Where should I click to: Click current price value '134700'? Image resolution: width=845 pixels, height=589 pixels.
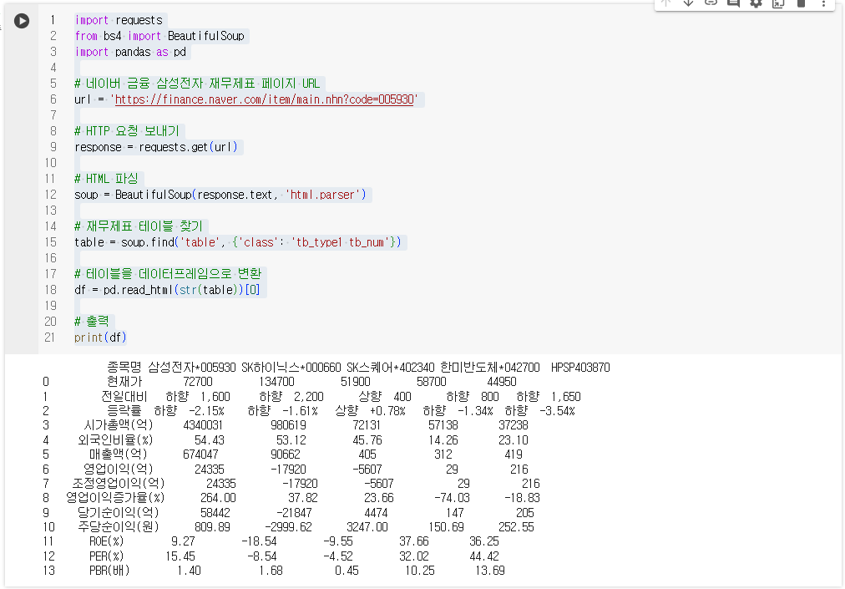click(x=276, y=382)
